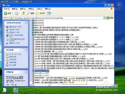Click 重命名这个文件 task link
Screen dimensions: 125x94
click(x=15, y=27)
